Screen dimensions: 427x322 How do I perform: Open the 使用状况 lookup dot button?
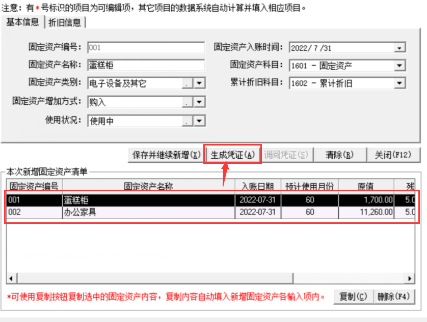(188, 121)
